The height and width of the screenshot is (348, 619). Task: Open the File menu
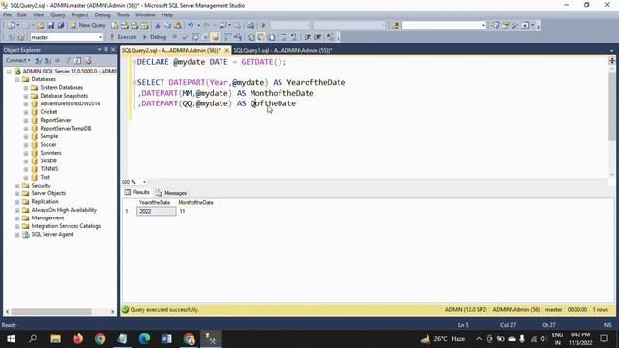[x=7, y=15]
